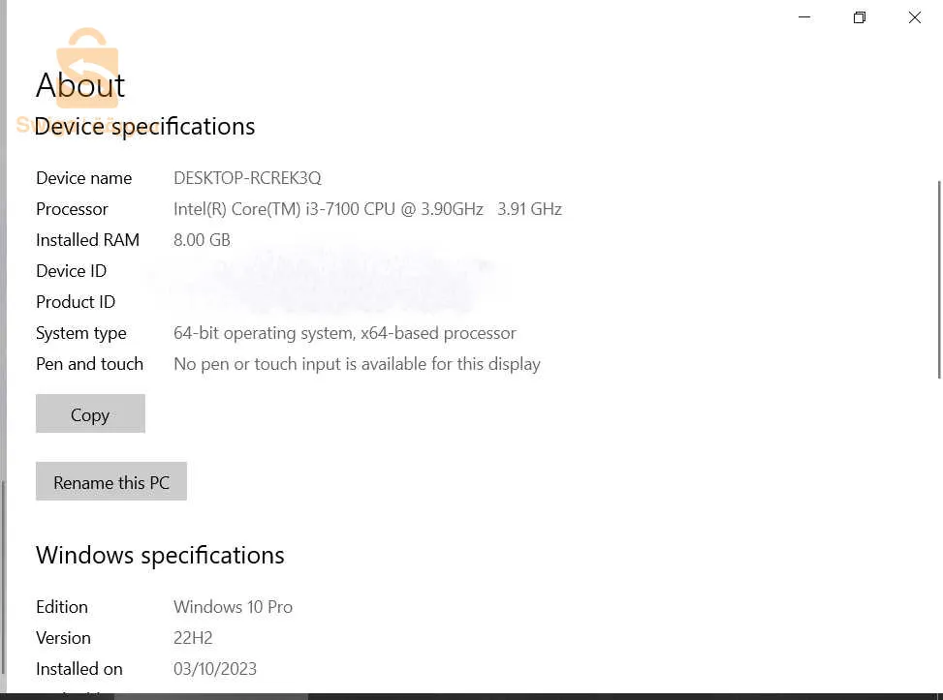
Task: Click the Device ID label
Action: tap(71, 271)
